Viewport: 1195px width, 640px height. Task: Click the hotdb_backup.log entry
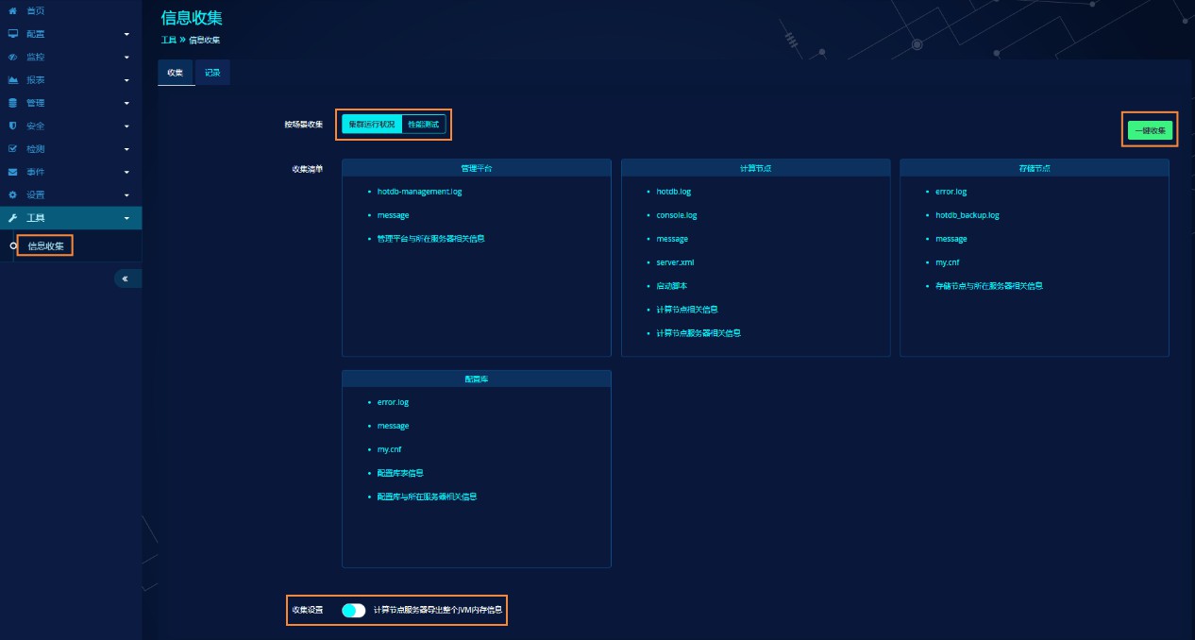coord(967,215)
